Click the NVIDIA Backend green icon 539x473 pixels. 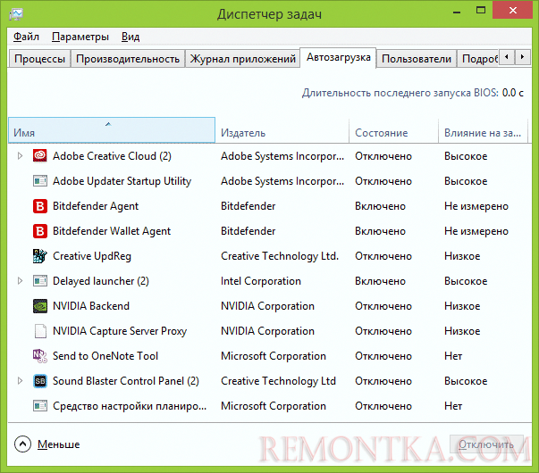[x=40, y=306]
